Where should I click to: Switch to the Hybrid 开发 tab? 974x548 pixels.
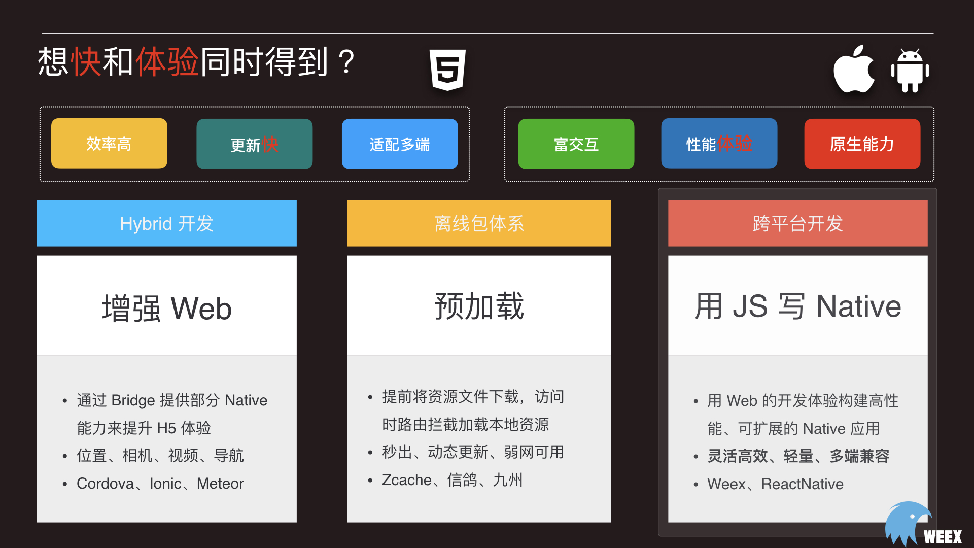coord(166,223)
